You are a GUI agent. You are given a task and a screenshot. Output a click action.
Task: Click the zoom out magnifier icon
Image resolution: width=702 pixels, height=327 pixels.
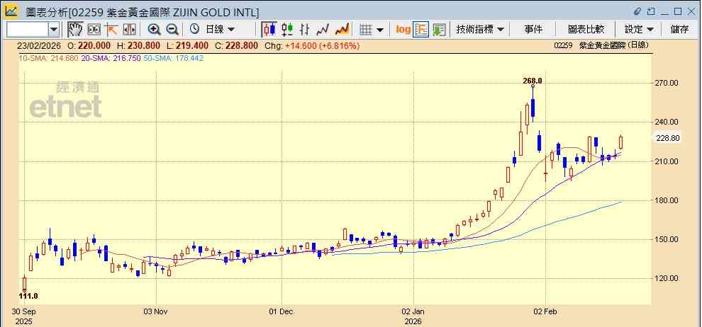[172, 30]
